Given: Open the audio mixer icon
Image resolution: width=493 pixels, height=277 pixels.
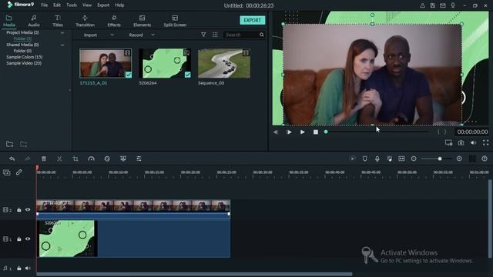Looking at the screenshot, I should 389,159.
